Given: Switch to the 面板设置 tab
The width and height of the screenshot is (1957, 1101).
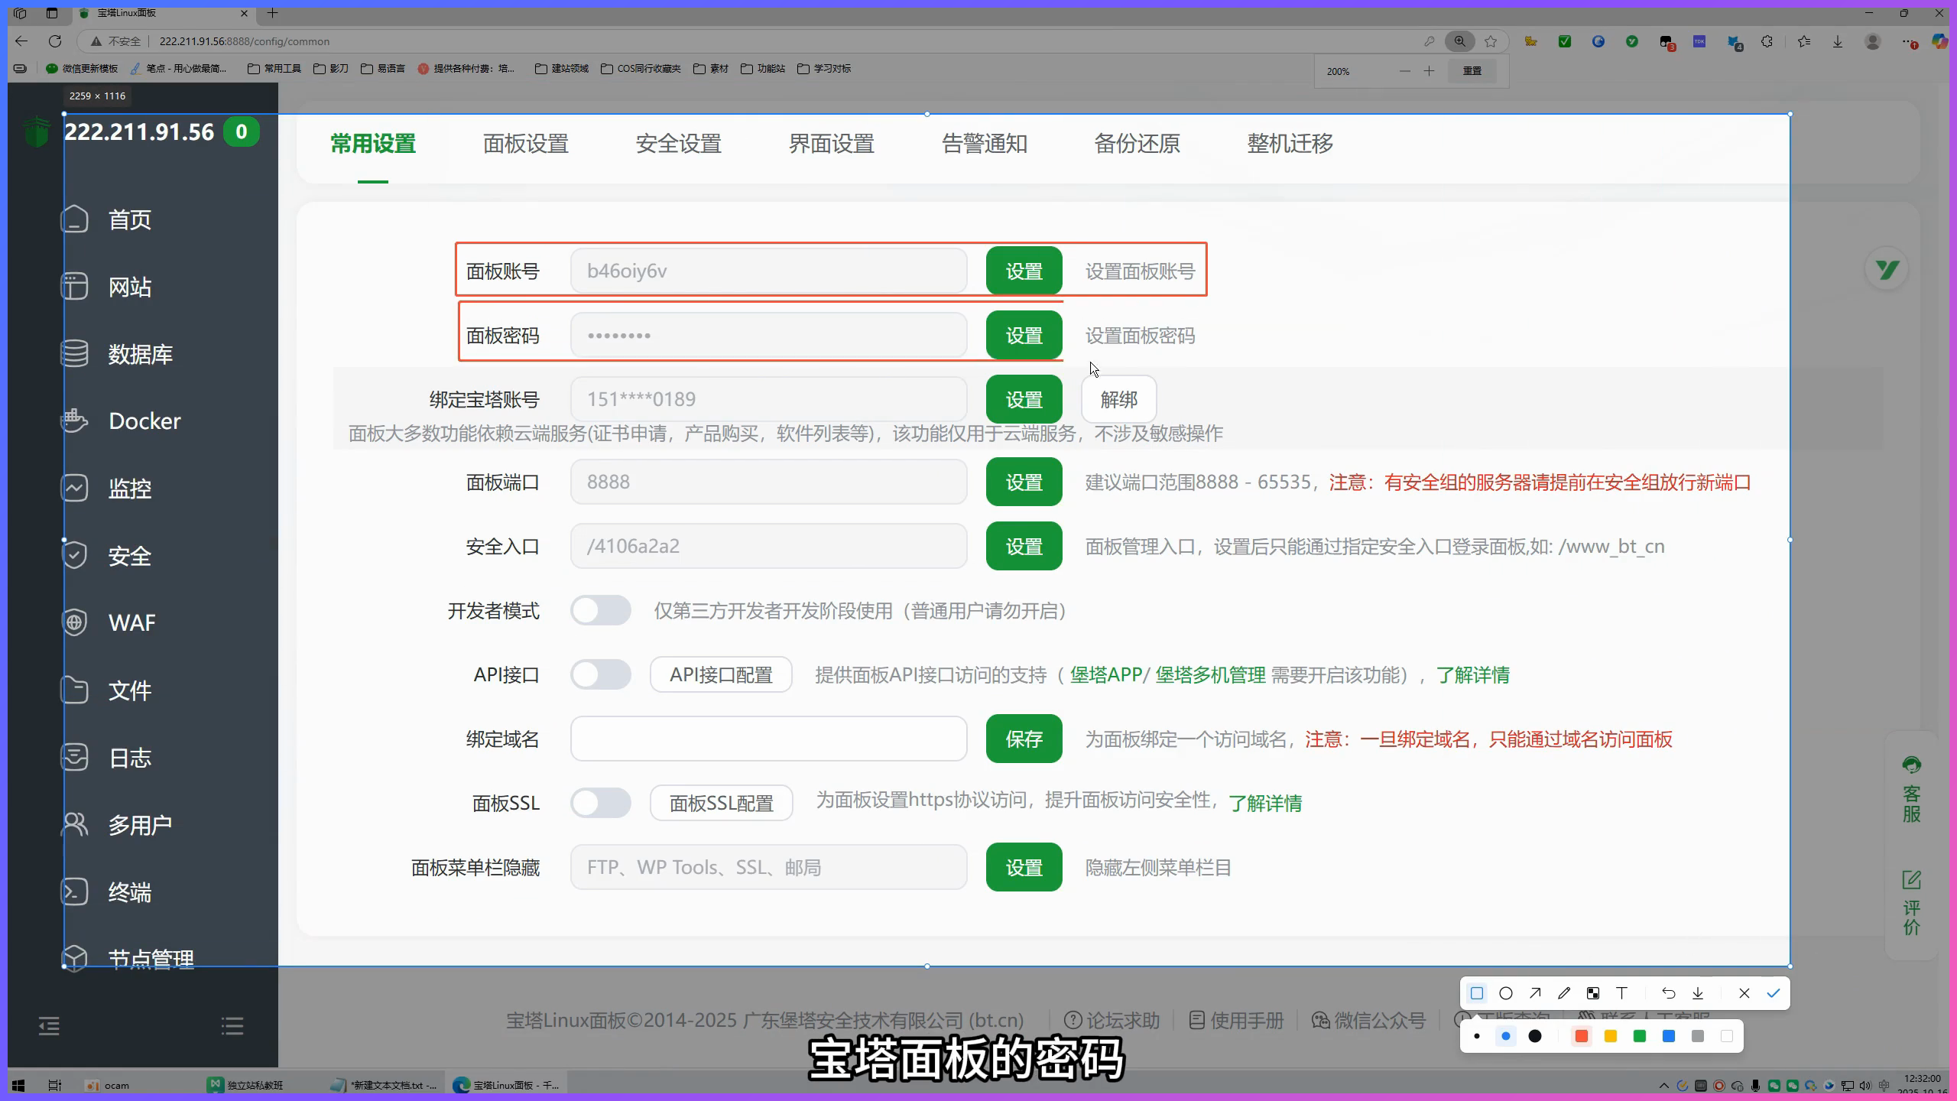Looking at the screenshot, I should tap(526, 144).
